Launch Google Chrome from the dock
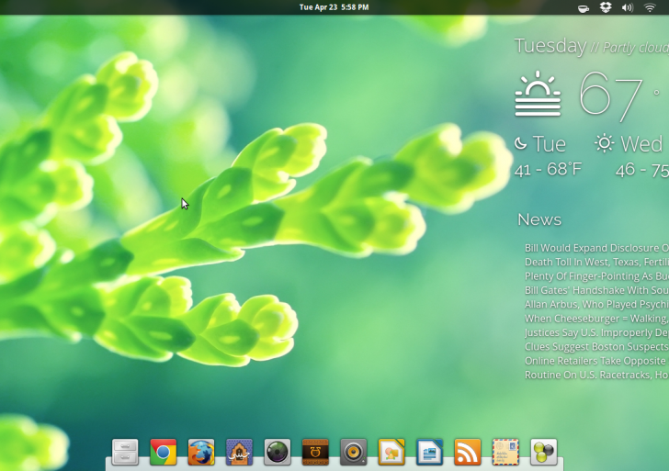The width and height of the screenshot is (669, 471). point(164,452)
